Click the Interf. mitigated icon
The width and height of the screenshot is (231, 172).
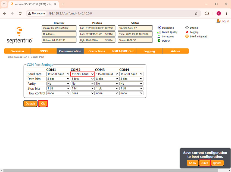click(187, 36)
